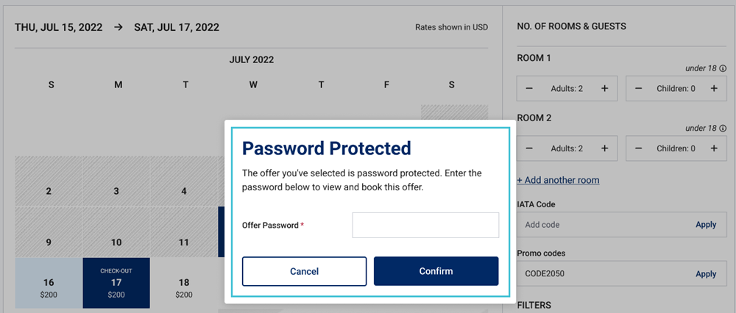Decrease Adults count for Room 1
736x313 pixels.
coord(529,88)
